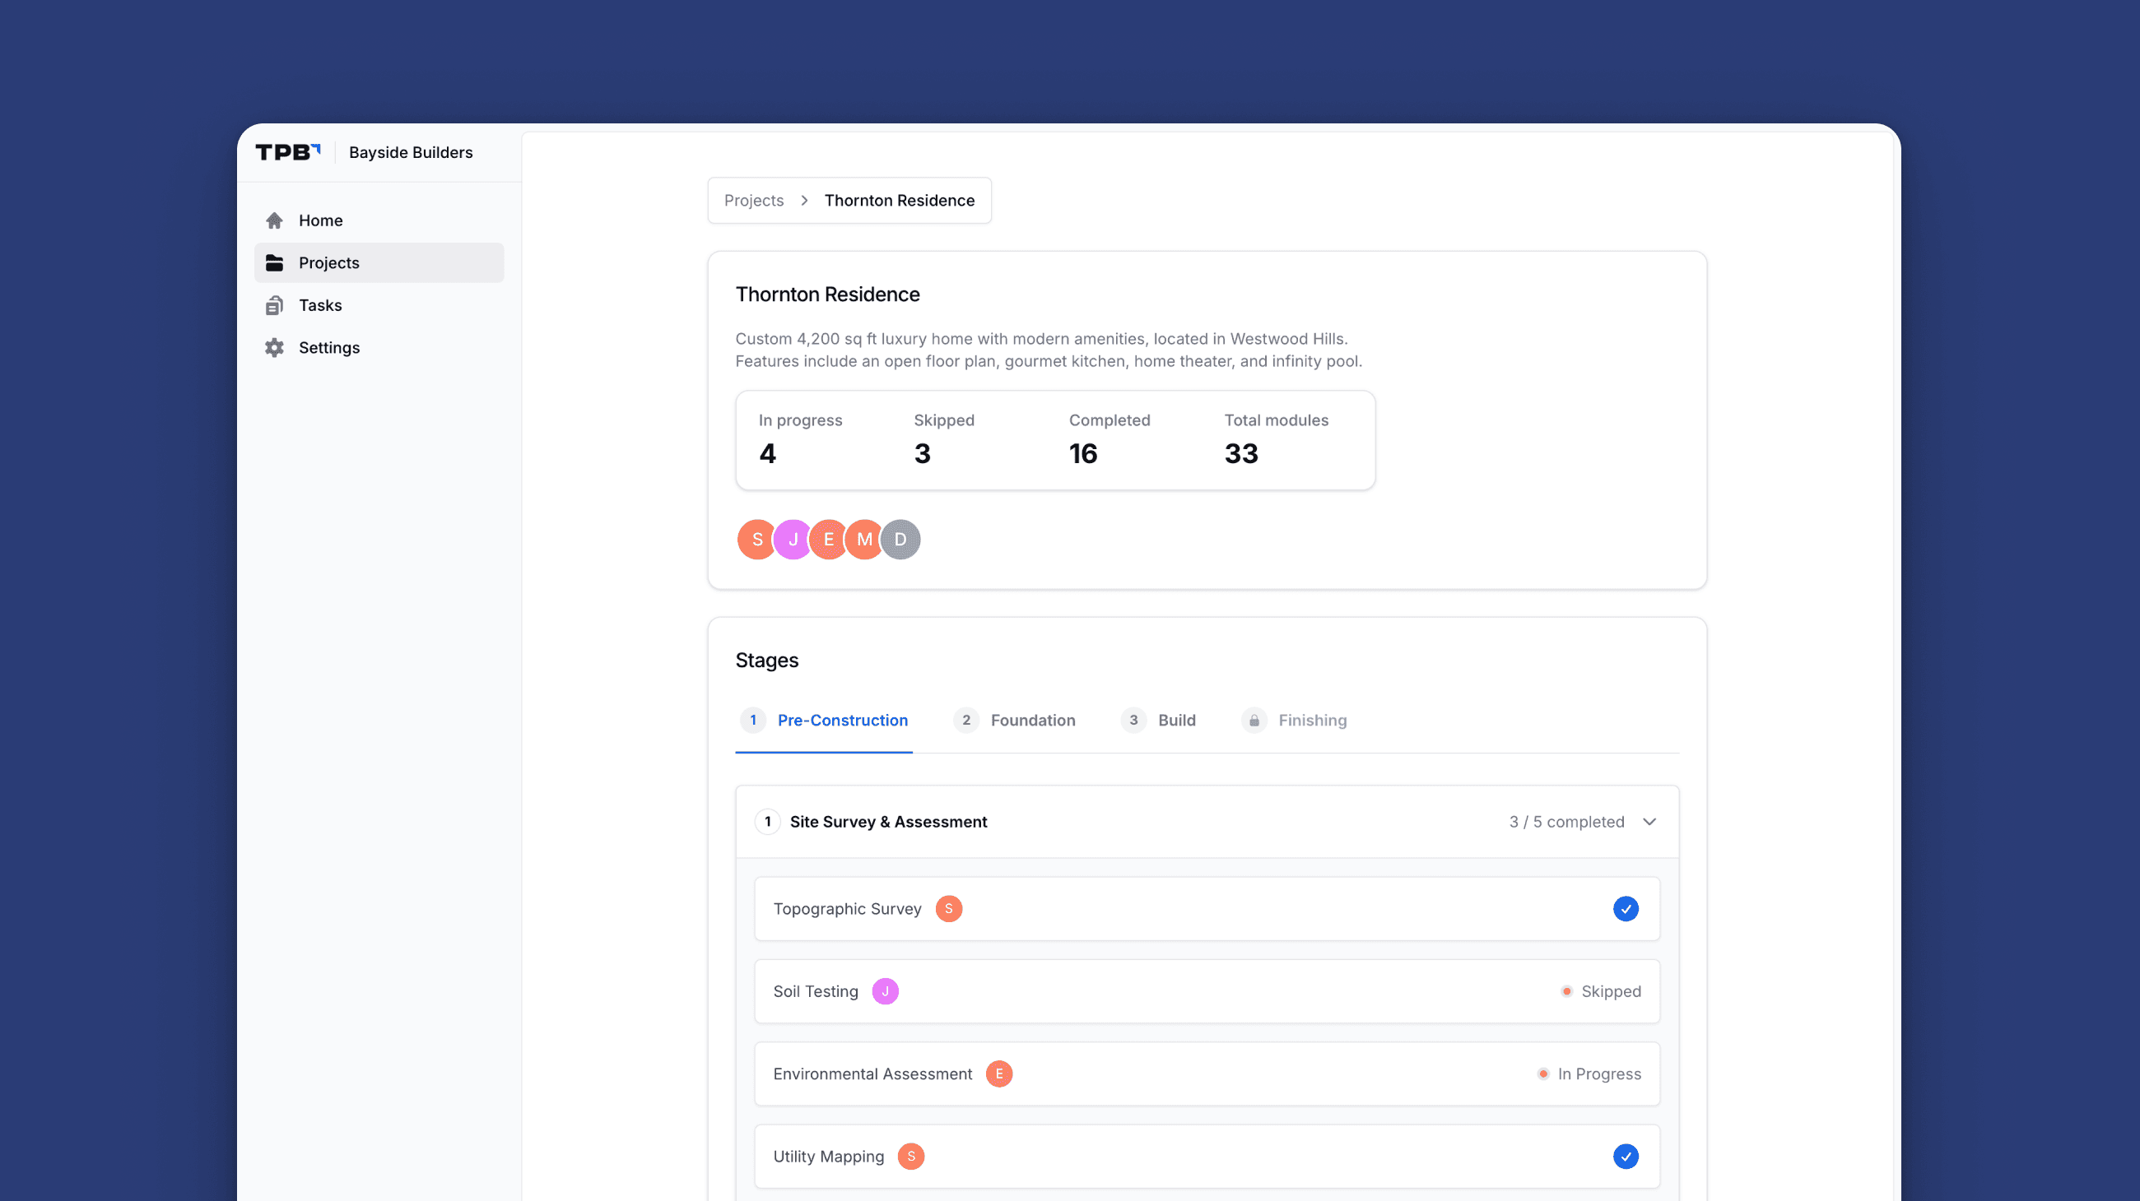The width and height of the screenshot is (2140, 1201).
Task: Click Bayside Builders workspace name
Action: click(411, 152)
